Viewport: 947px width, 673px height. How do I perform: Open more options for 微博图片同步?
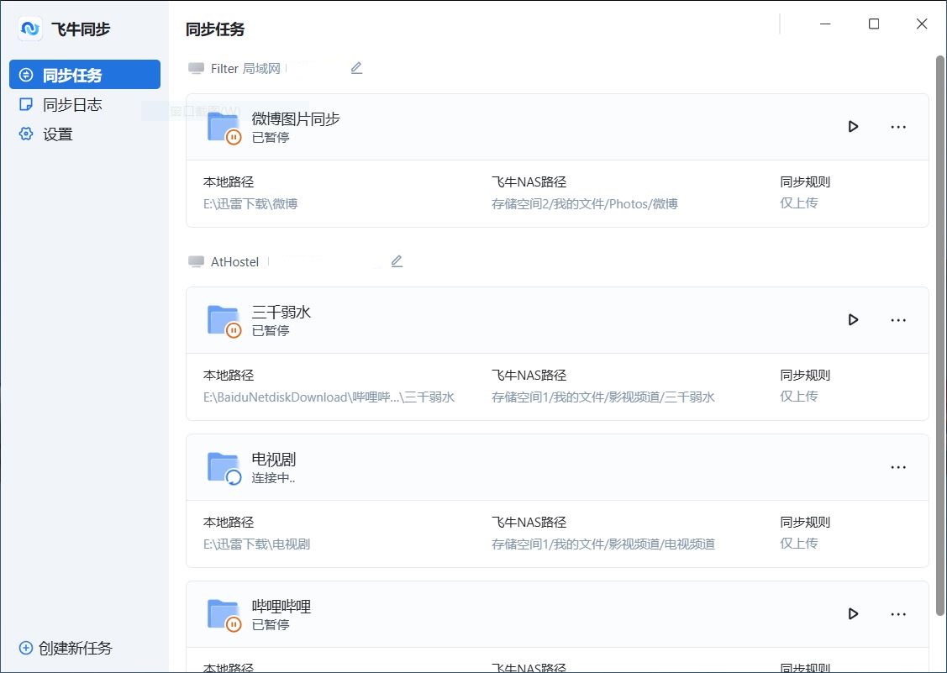898,127
